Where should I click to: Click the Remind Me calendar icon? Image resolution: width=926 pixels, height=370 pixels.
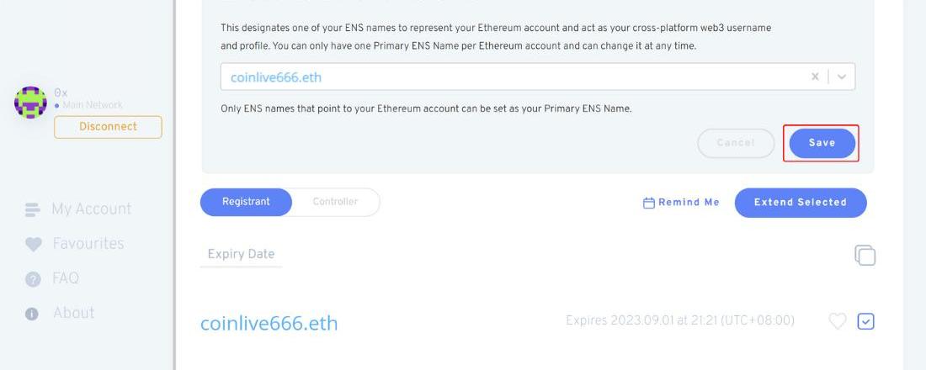pos(649,203)
